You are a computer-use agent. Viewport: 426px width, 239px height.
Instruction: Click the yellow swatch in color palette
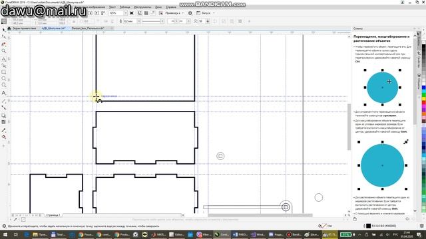tap(423, 99)
